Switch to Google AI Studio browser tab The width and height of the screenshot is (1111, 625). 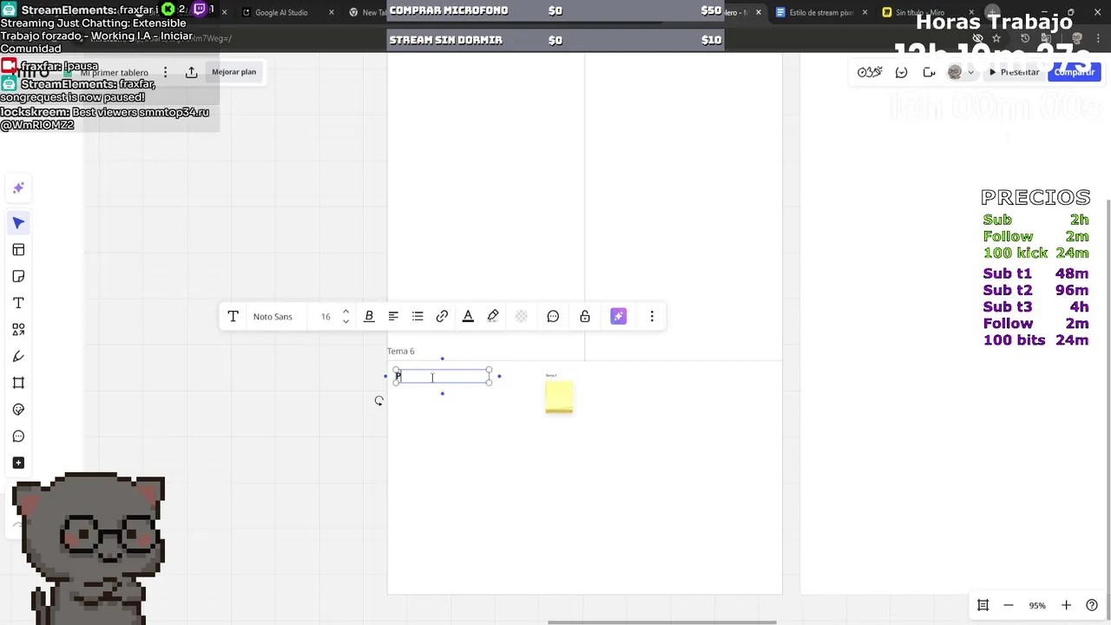point(280,13)
